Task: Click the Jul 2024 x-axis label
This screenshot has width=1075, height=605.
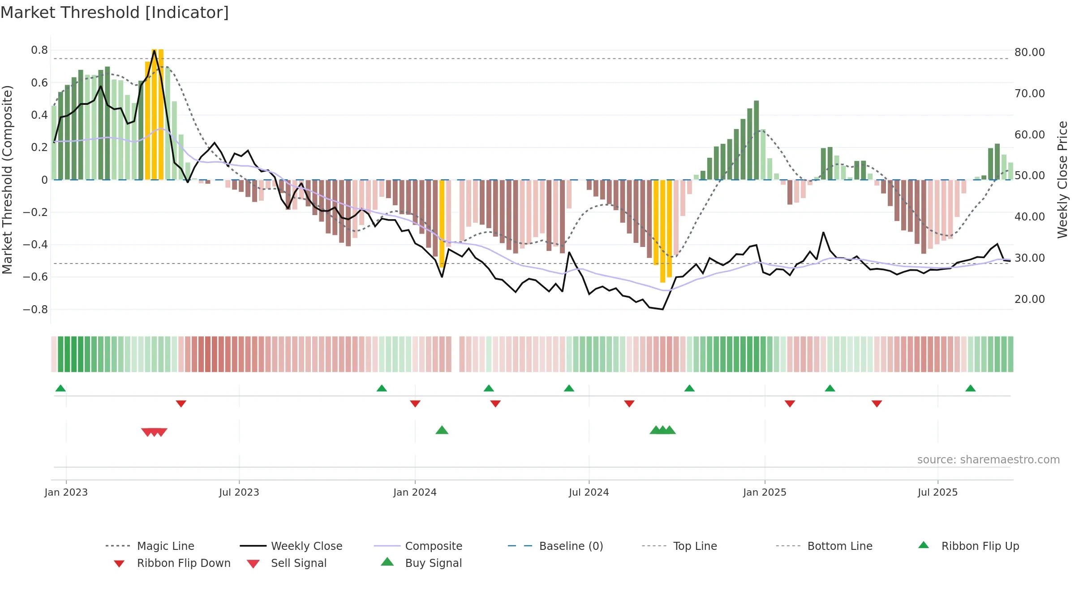Action: [x=589, y=492]
